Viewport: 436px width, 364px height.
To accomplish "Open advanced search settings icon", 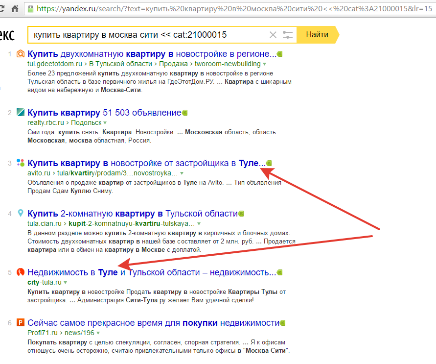I will (x=288, y=35).
